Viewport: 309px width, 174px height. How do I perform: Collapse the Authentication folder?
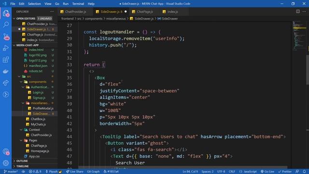tap(23, 87)
